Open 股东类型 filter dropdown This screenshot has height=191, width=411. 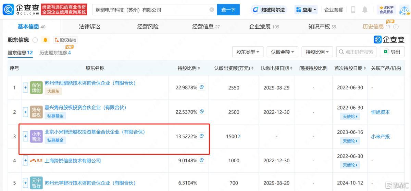click(x=248, y=52)
